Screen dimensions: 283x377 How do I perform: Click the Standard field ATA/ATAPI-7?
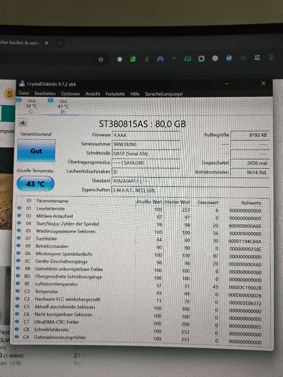190,181
